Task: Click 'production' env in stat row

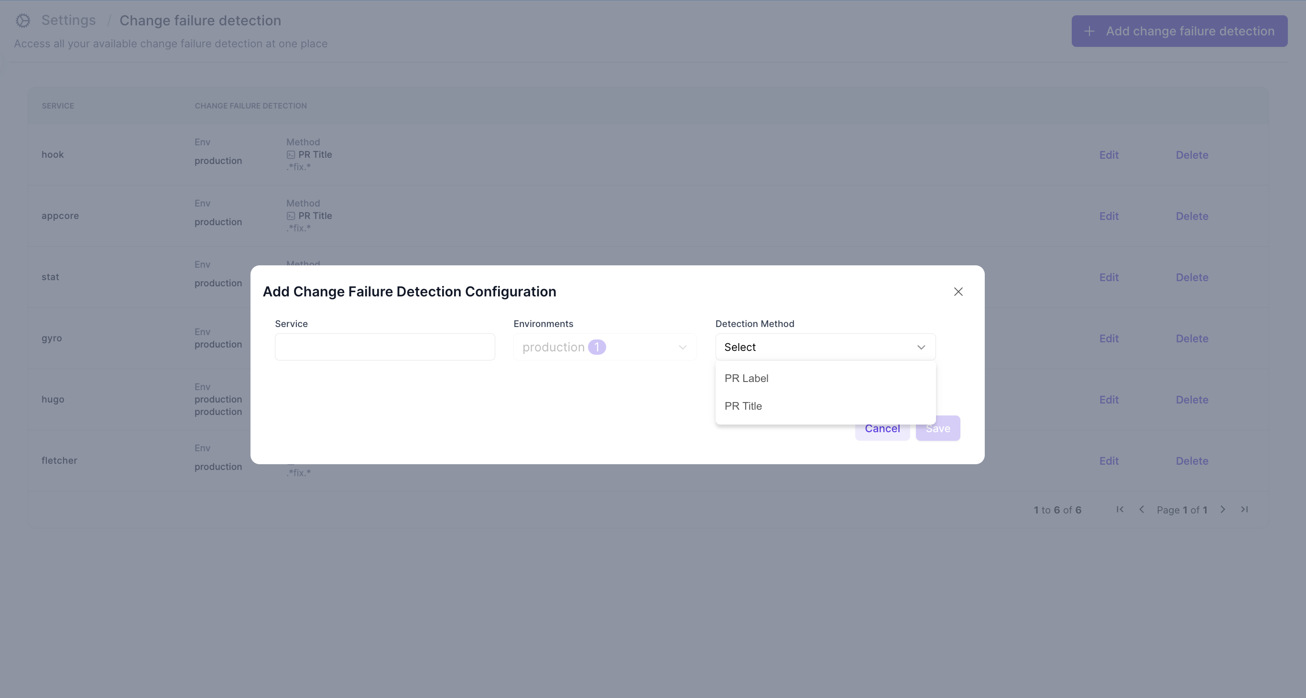Action: 218,283
